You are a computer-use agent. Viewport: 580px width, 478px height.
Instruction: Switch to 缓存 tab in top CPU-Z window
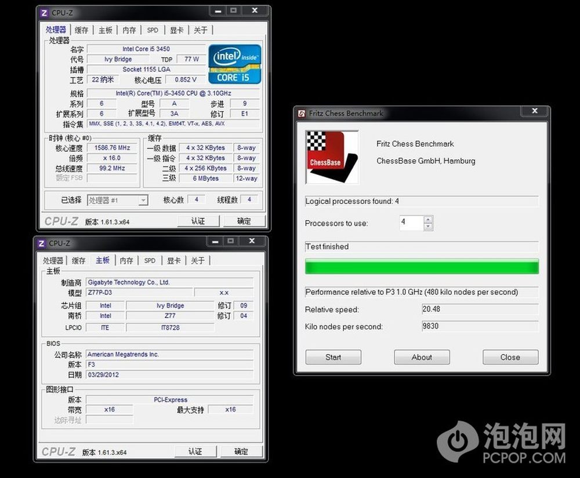point(81,30)
